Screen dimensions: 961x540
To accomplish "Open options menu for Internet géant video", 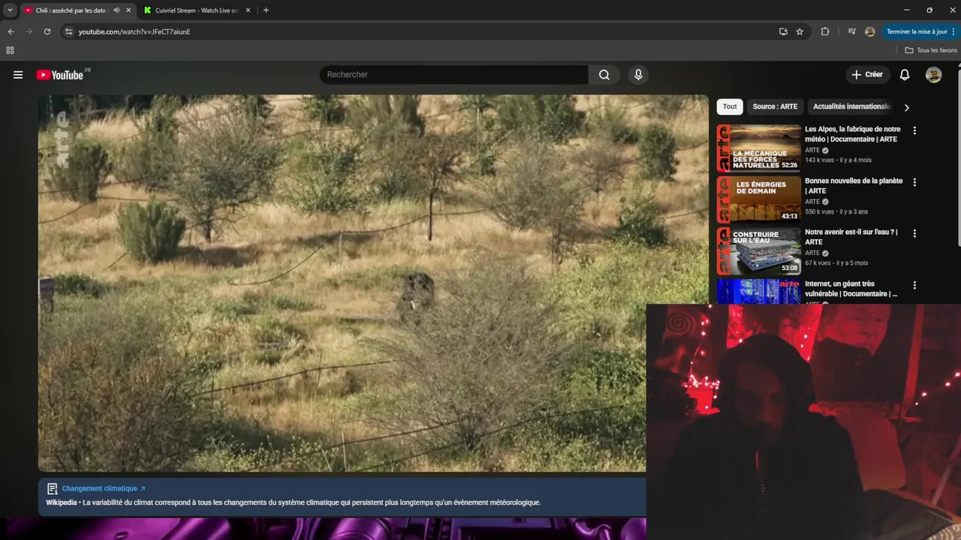I will [914, 285].
